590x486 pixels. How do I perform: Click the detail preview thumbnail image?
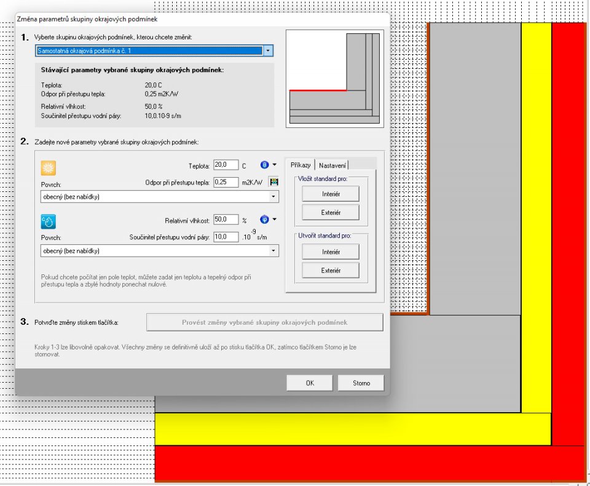point(335,79)
